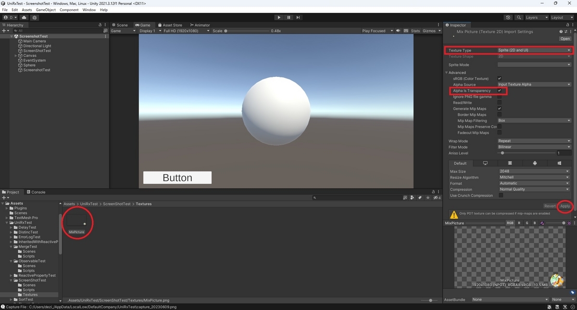Select the Windows Store platform override icon
The image size is (577, 310).
pos(559,163)
